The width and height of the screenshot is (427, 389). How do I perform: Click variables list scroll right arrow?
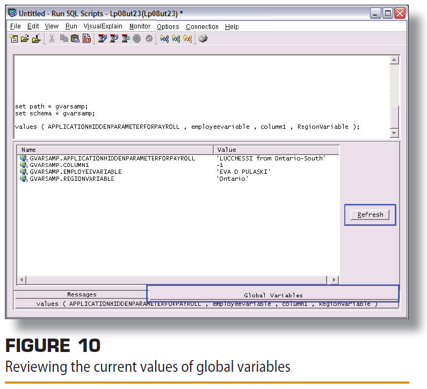334,280
